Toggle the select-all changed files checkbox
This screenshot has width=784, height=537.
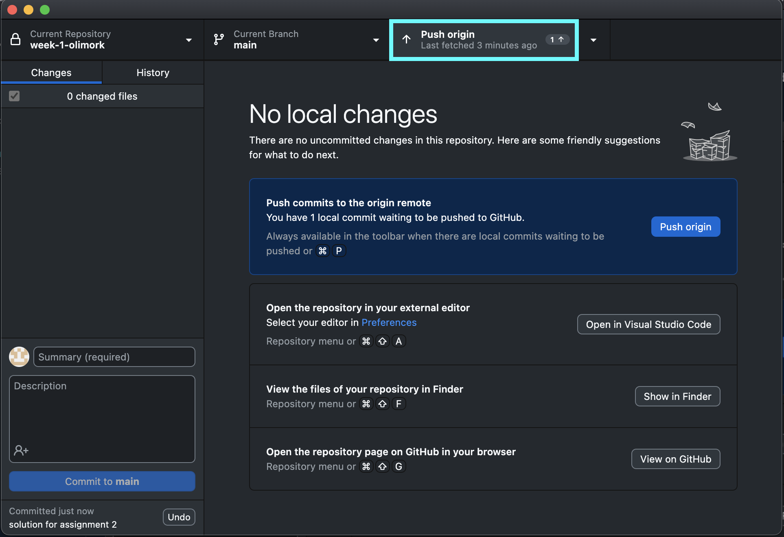(14, 96)
